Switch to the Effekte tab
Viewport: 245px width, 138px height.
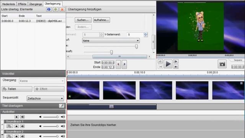click(x=22, y=4)
